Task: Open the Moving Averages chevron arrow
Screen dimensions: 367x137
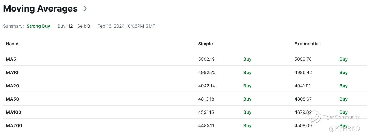Action: [85, 9]
